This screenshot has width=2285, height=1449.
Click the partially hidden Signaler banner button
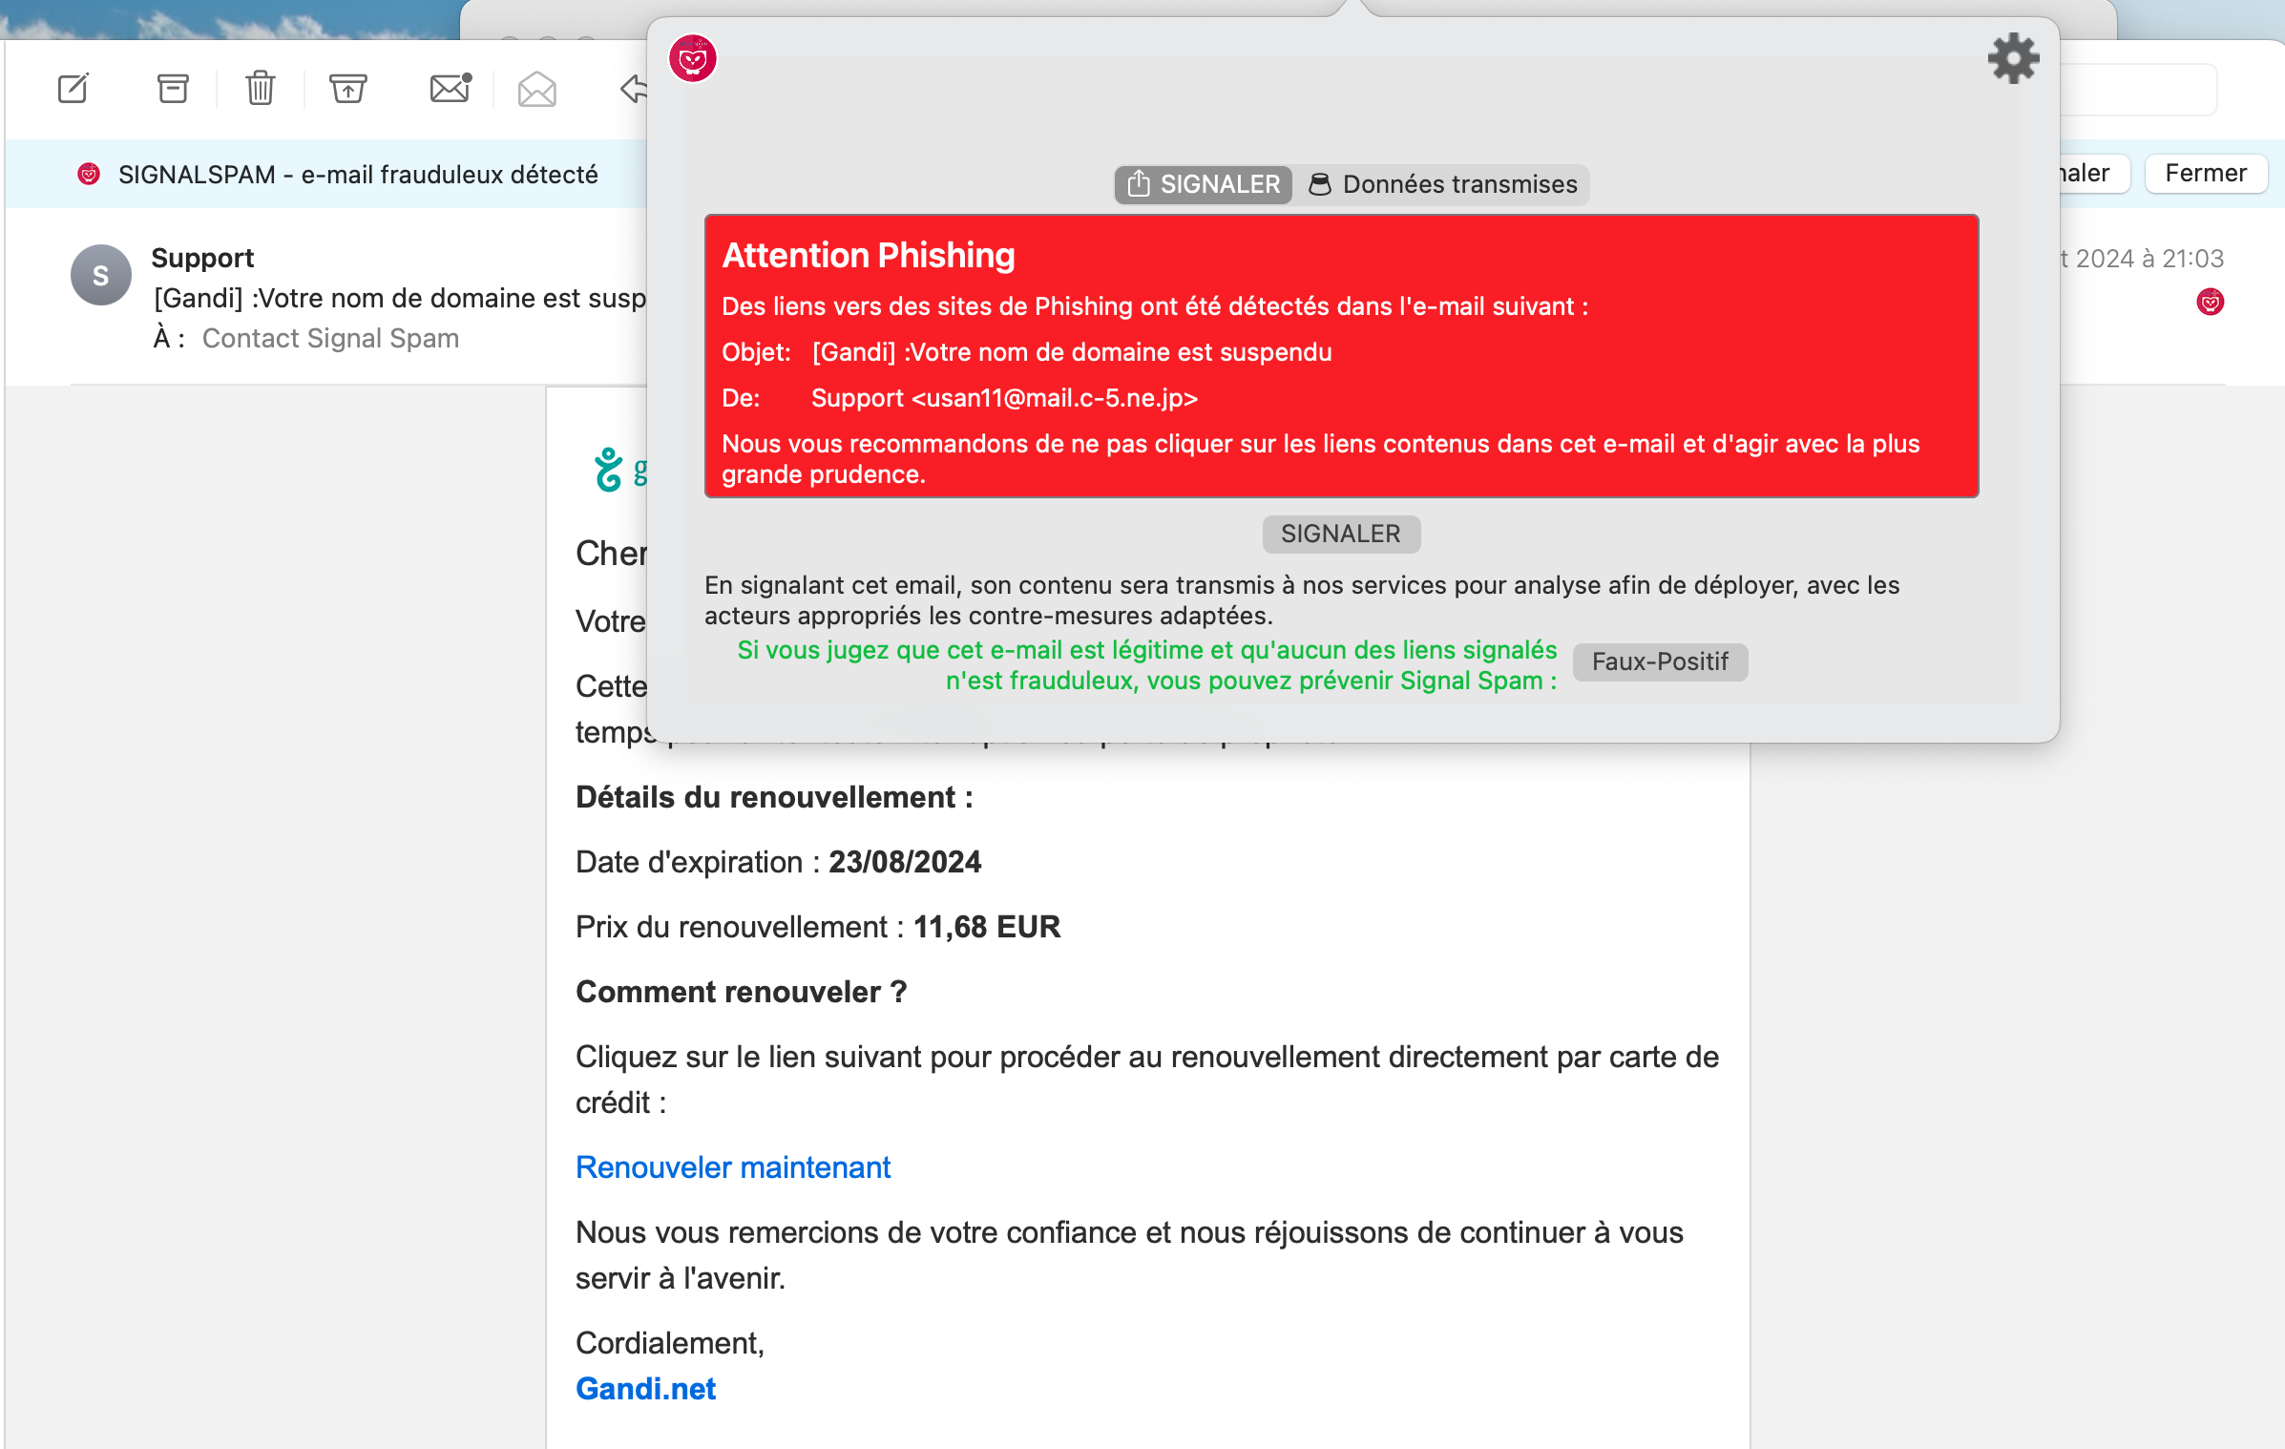[x=2094, y=174]
